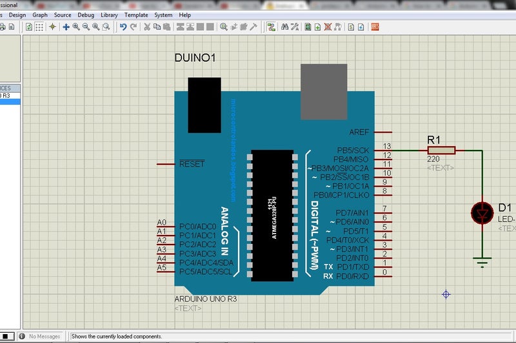Image resolution: width=516 pixels, height=343 pixels.
Task: Open the Debug menu
Action: click(86, 15)
